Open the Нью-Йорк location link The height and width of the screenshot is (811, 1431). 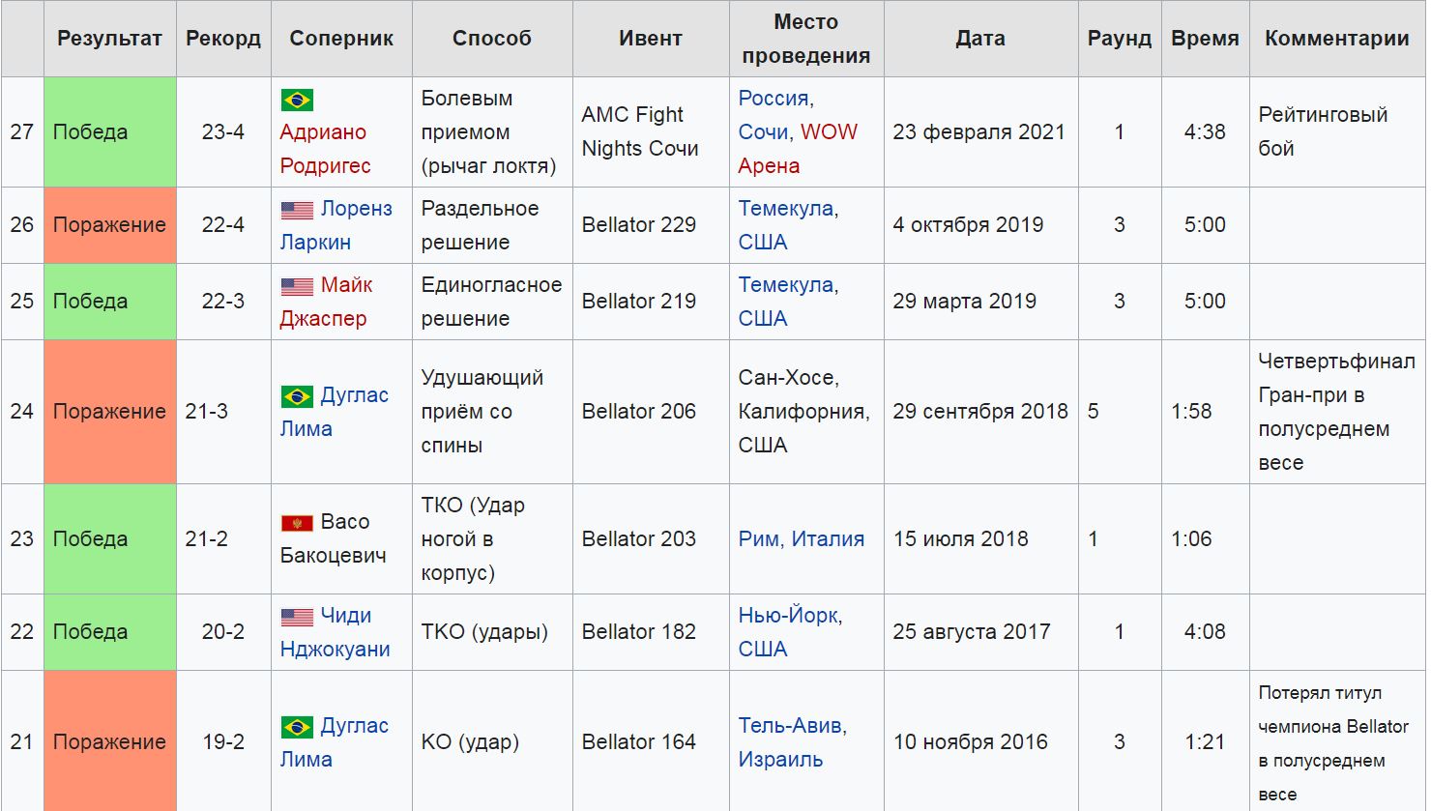point(788,616)
